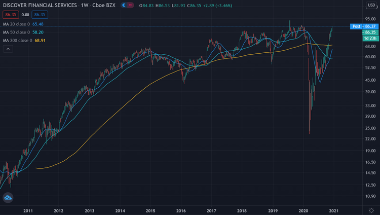Click the green 86.35 last price label
The width and height of the screenshot is (380, 215).
click(370, 32)
